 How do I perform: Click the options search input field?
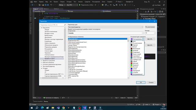(52, 25)
